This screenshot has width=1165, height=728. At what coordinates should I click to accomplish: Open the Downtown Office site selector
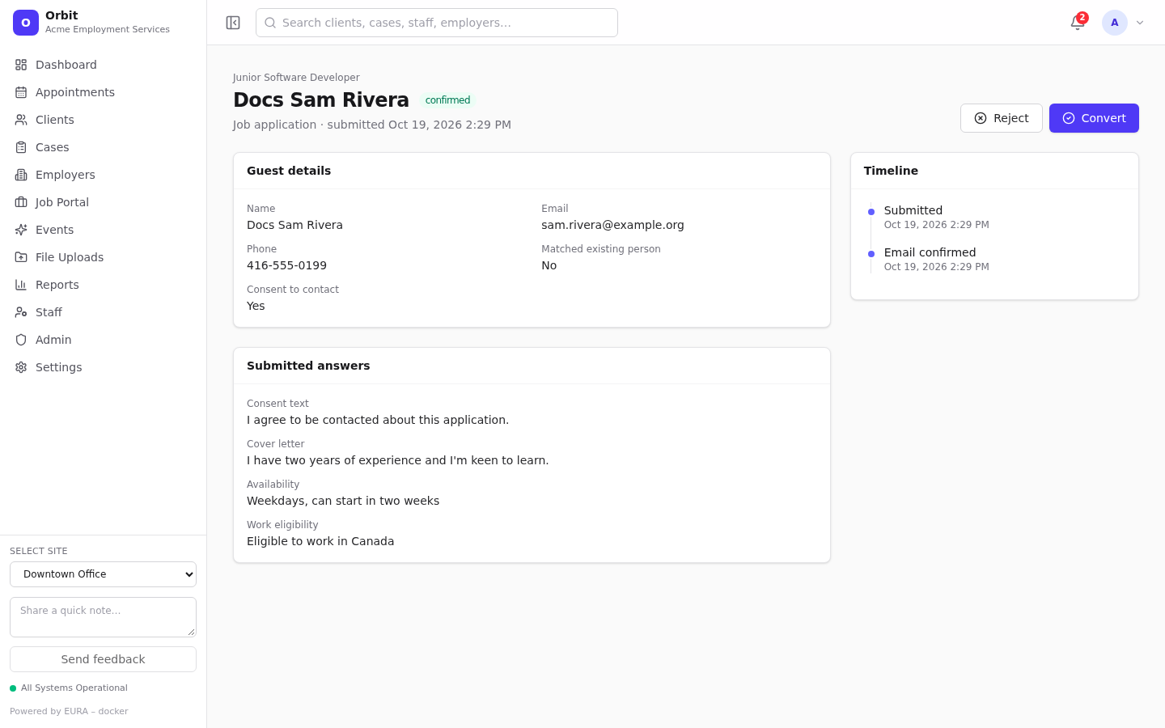pos(103,574)
